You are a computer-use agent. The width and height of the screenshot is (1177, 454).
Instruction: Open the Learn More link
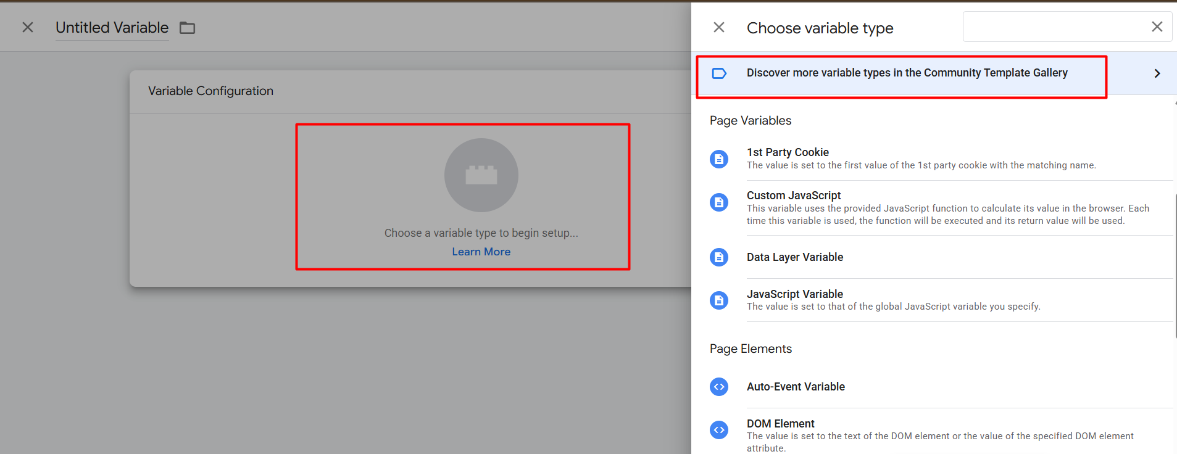tap(481, 252)
